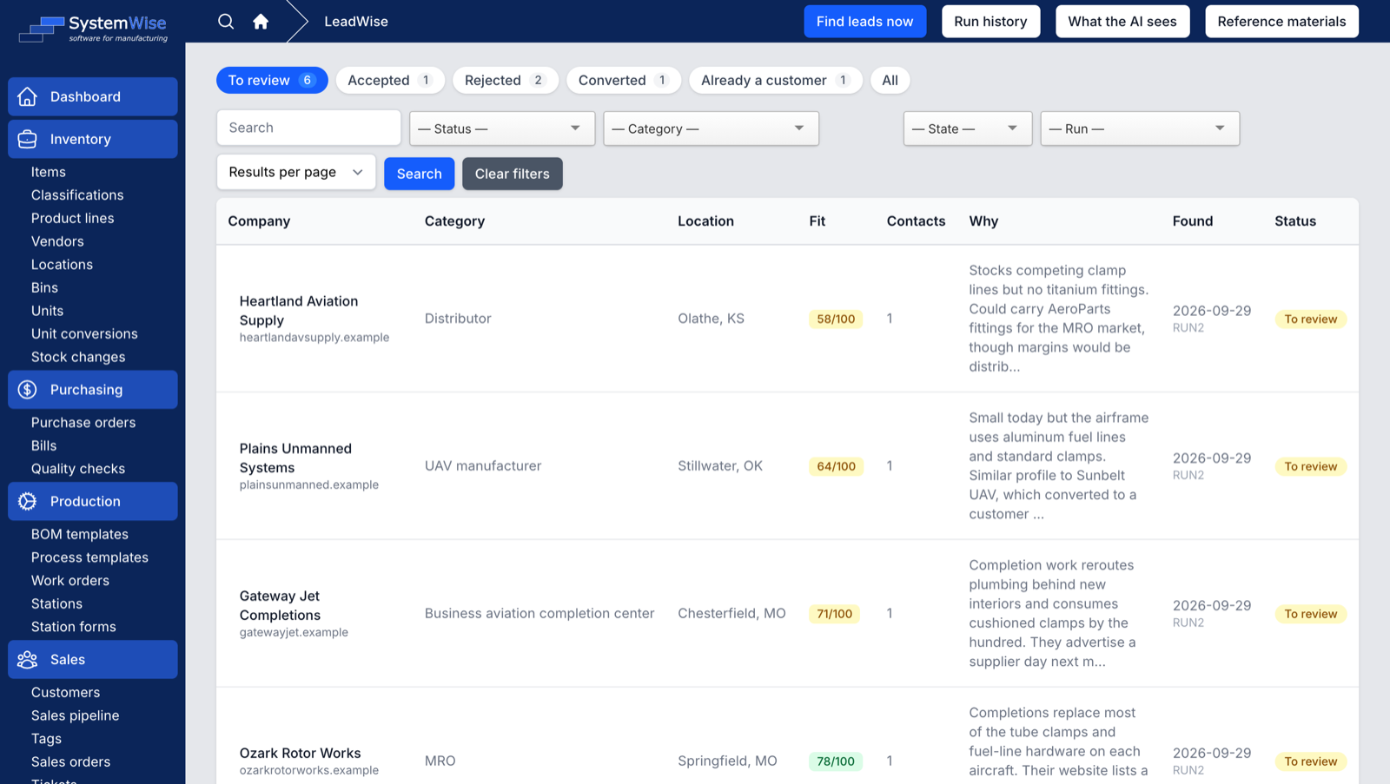Open Items in the sidebar
This screenshot has height=784, width=1390.
(49, 172)
